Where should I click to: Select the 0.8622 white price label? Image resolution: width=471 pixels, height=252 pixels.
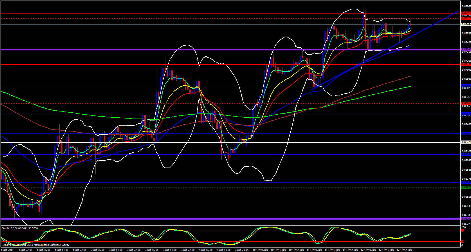[x=466, y=142]
